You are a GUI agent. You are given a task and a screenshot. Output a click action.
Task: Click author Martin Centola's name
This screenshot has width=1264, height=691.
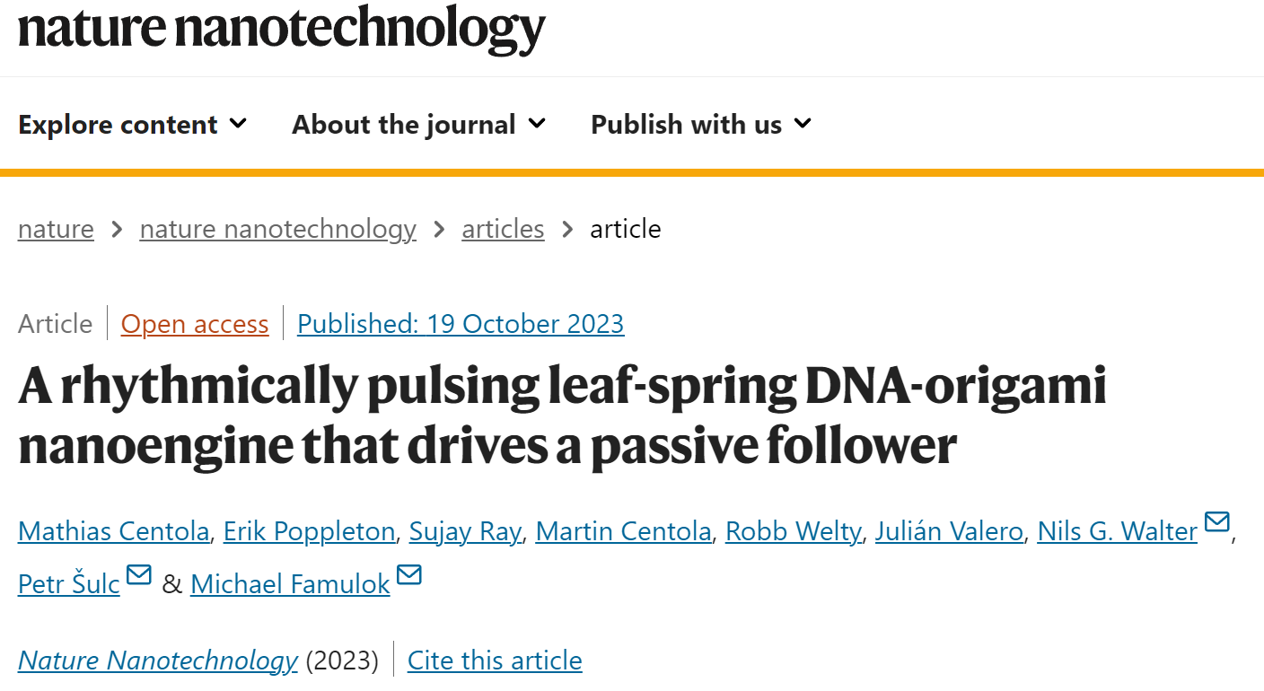(x=623, y=531)
